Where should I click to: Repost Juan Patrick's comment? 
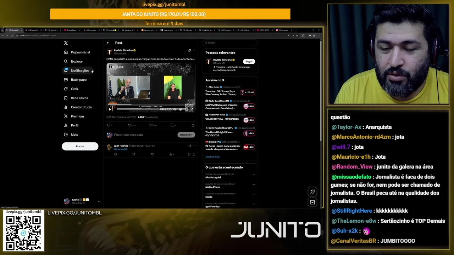click(x=134, y=154)
